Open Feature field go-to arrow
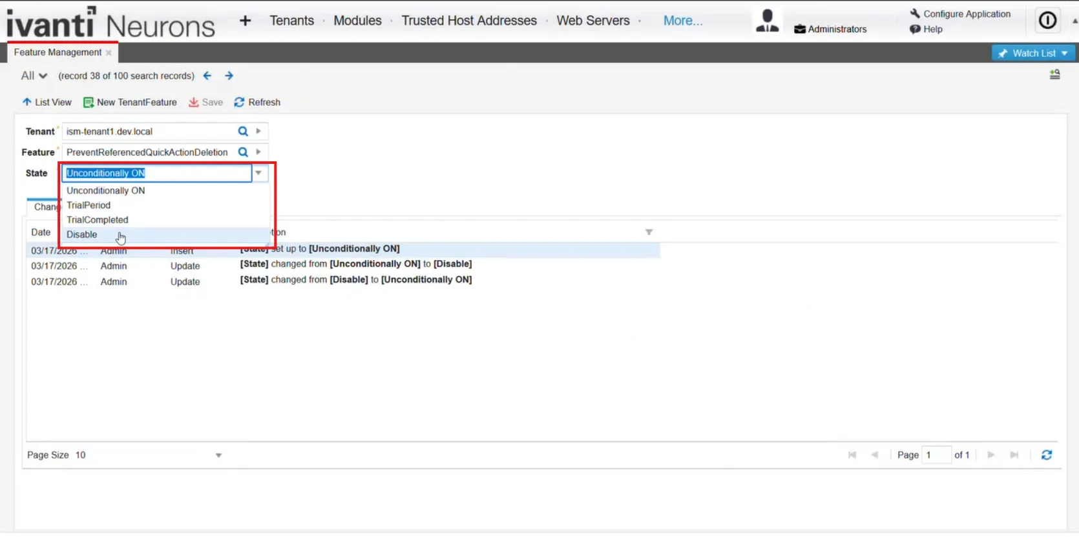The height and width of the screenshot is (551, 1079). pos(258,152)
